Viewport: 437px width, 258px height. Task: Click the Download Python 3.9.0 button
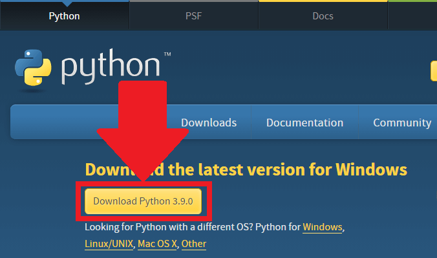[143, 201]
